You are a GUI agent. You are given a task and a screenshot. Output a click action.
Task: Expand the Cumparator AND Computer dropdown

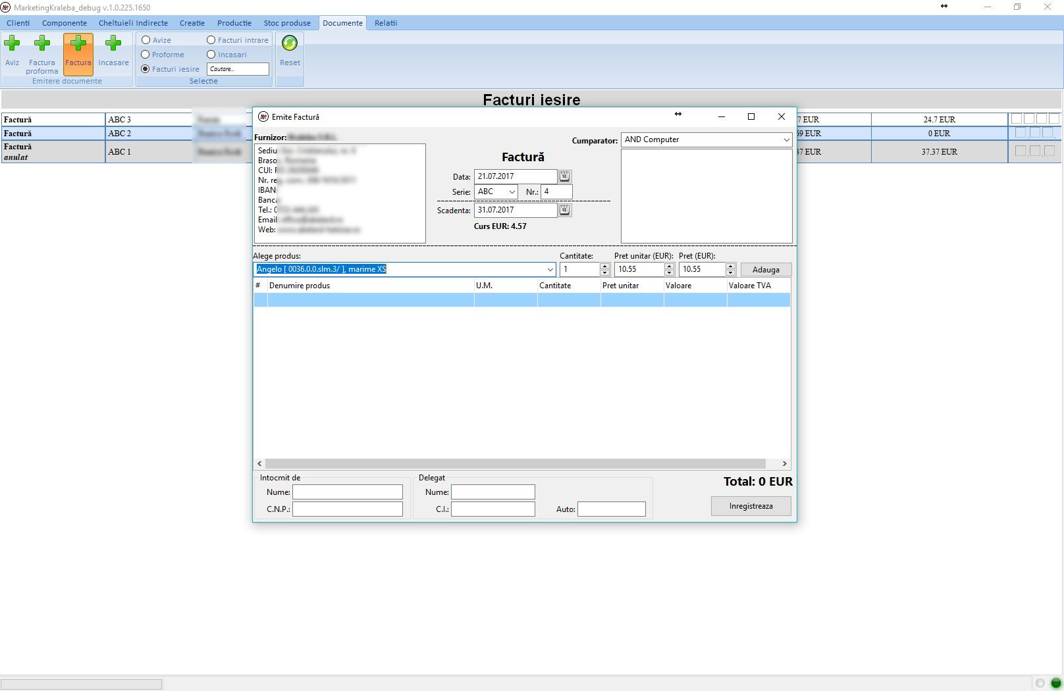pyautogui.click(x=786, y=140)
